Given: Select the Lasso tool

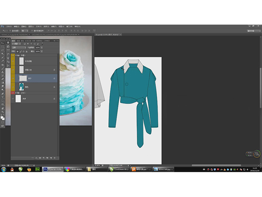Looking at the screenshot, I should tap(3, 50).
